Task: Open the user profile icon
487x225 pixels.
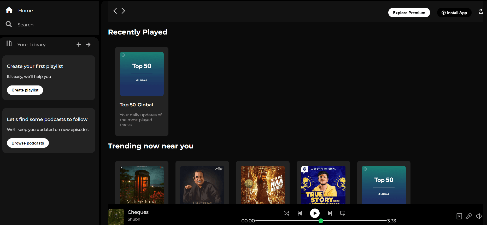Action: tap(480, 11)
